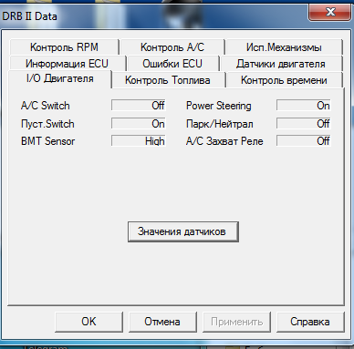Click the Парк/Нейтрал label
Viewport: 354px width, 349px height.
click(220, 124)
